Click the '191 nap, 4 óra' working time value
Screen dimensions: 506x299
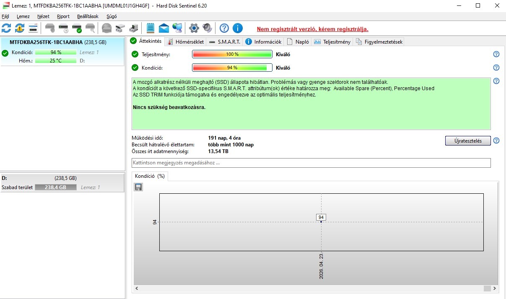click(x=224, y=138)
